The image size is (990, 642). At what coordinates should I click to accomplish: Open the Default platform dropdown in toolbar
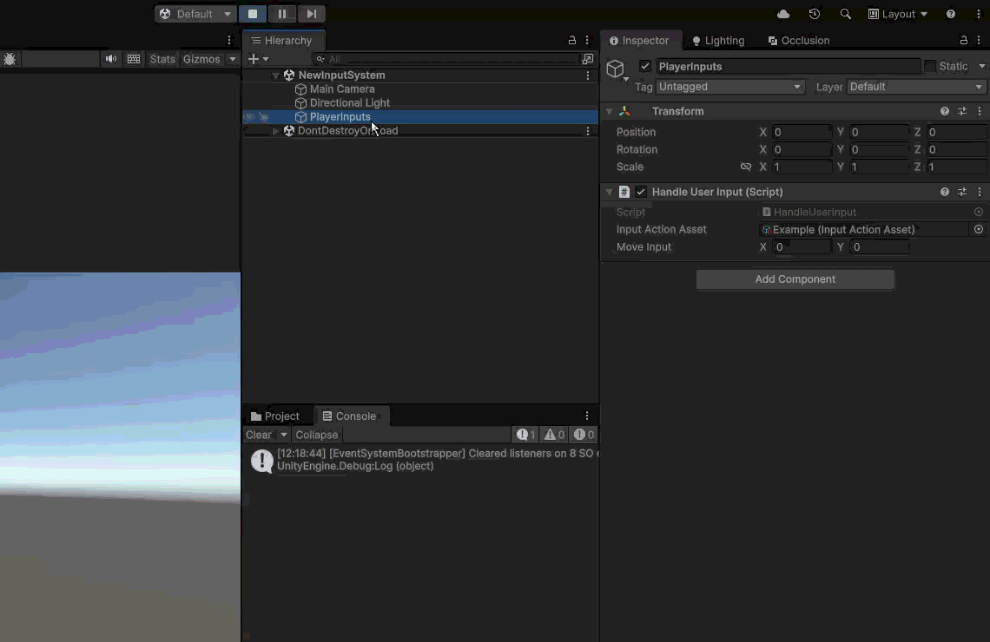[x=195, y=14]
